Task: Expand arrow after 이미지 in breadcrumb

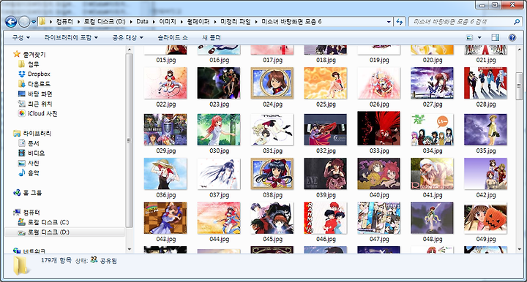Action: tap(182, 21)
